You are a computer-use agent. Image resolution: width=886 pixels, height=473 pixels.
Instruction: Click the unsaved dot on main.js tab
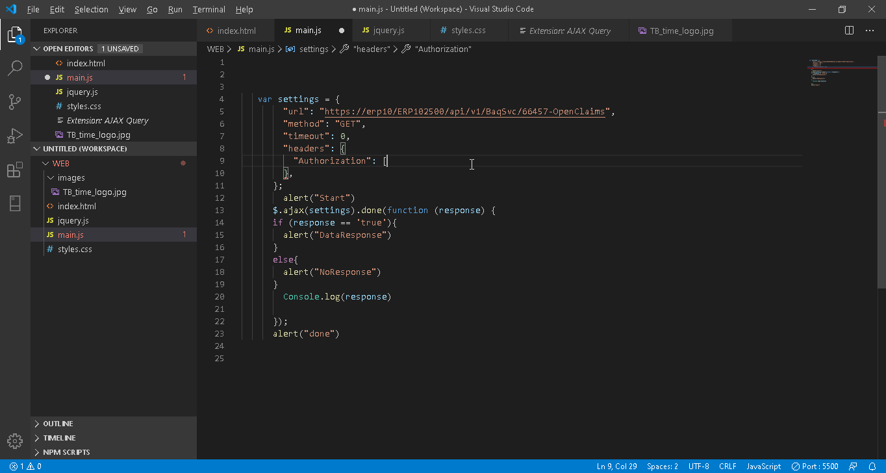342,31
